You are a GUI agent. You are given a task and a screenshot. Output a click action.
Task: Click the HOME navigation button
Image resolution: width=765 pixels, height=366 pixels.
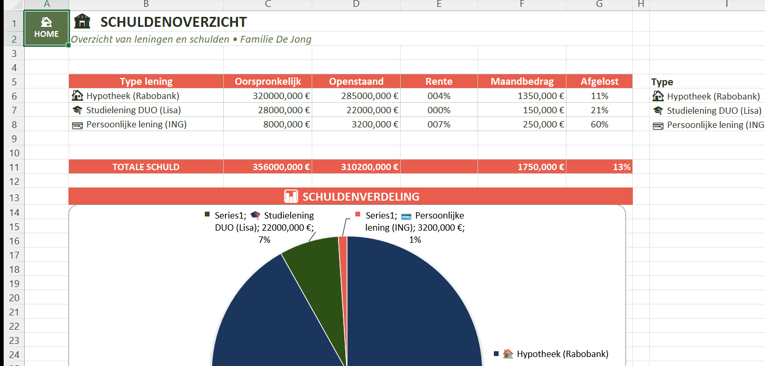[46, 28]
